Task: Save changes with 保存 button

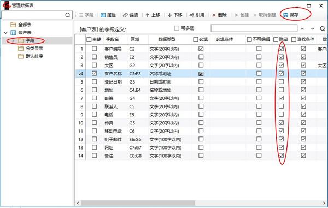Action: 291,15
